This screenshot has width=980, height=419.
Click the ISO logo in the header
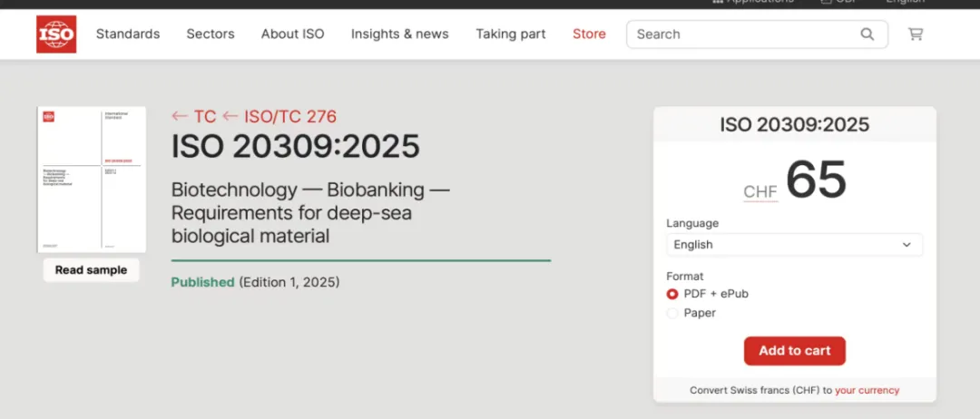point(56,34)
